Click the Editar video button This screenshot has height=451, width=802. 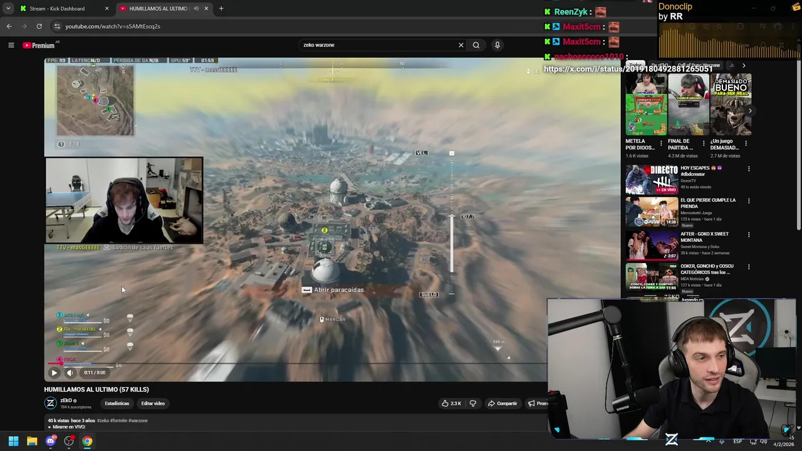[x=153, y=403]
